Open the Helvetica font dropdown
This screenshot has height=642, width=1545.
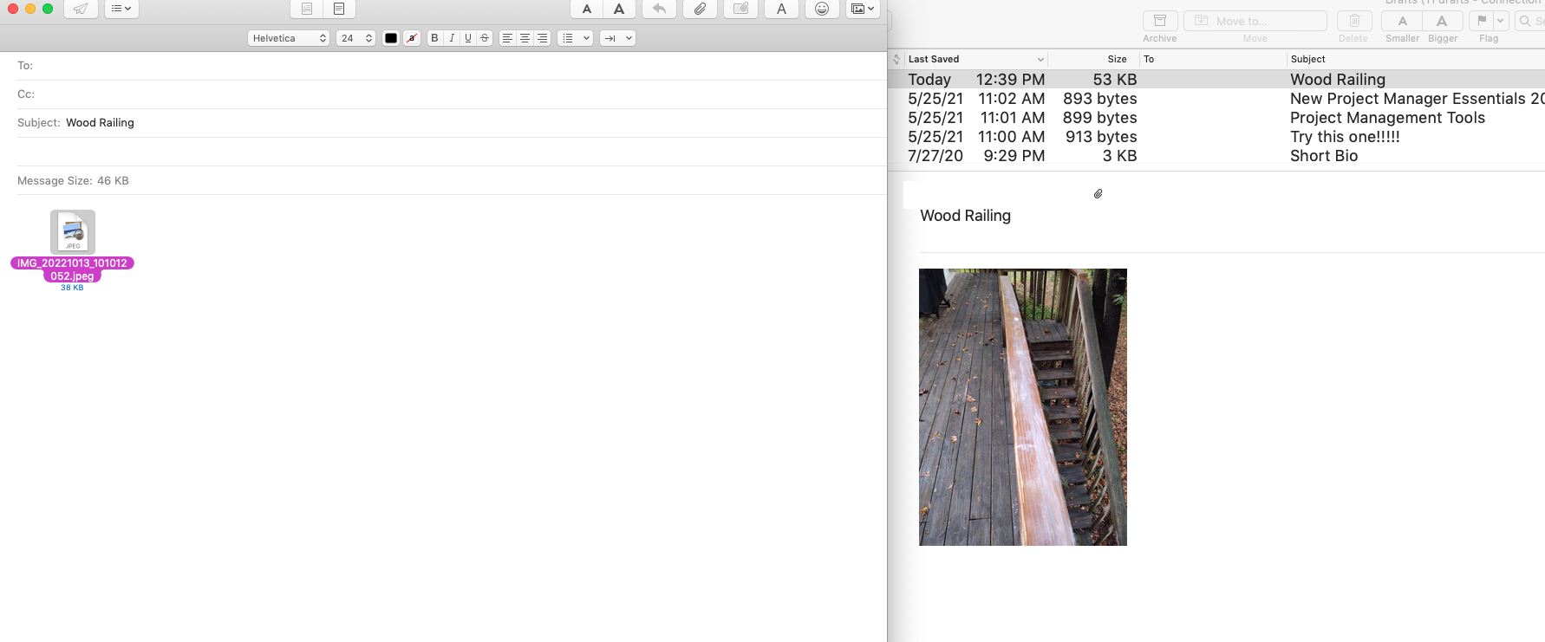(x=289, y=38)
